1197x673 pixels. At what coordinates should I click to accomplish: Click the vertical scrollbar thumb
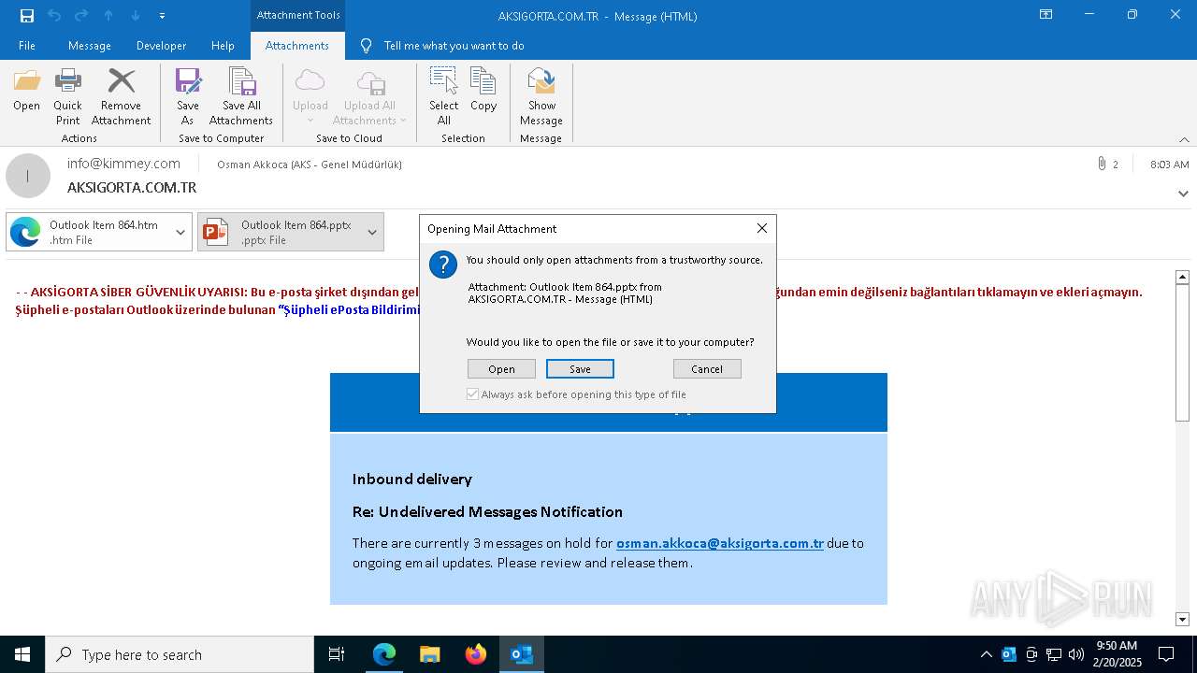click(x=1182, y=353)
